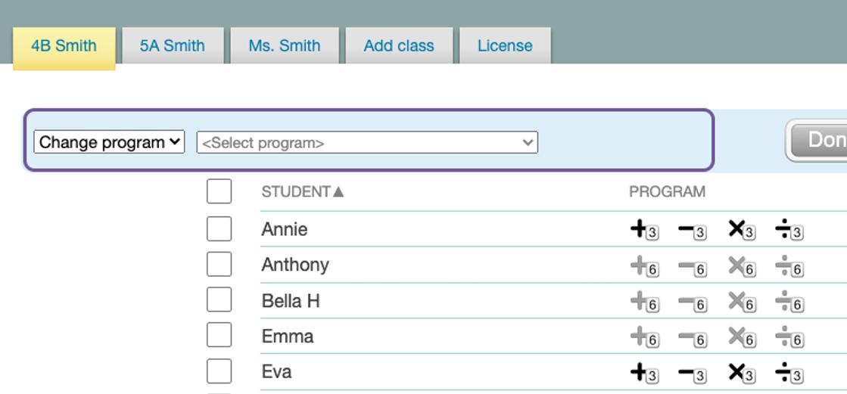Check the box next to Annie
The image size is (847, 394).
[x=219, y=228]
